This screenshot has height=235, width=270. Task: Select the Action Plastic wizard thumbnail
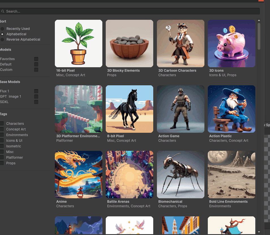point(232,109)
